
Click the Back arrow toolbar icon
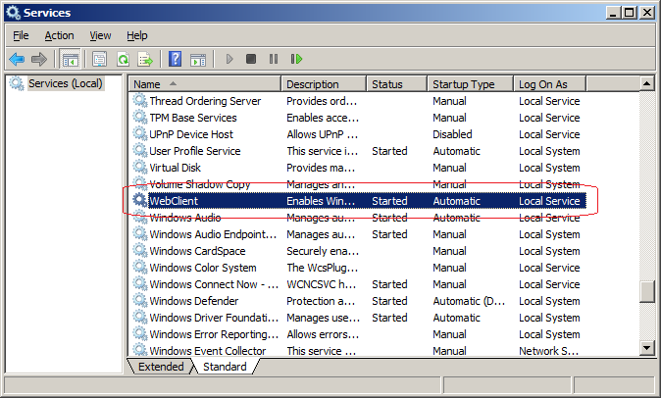17,59
